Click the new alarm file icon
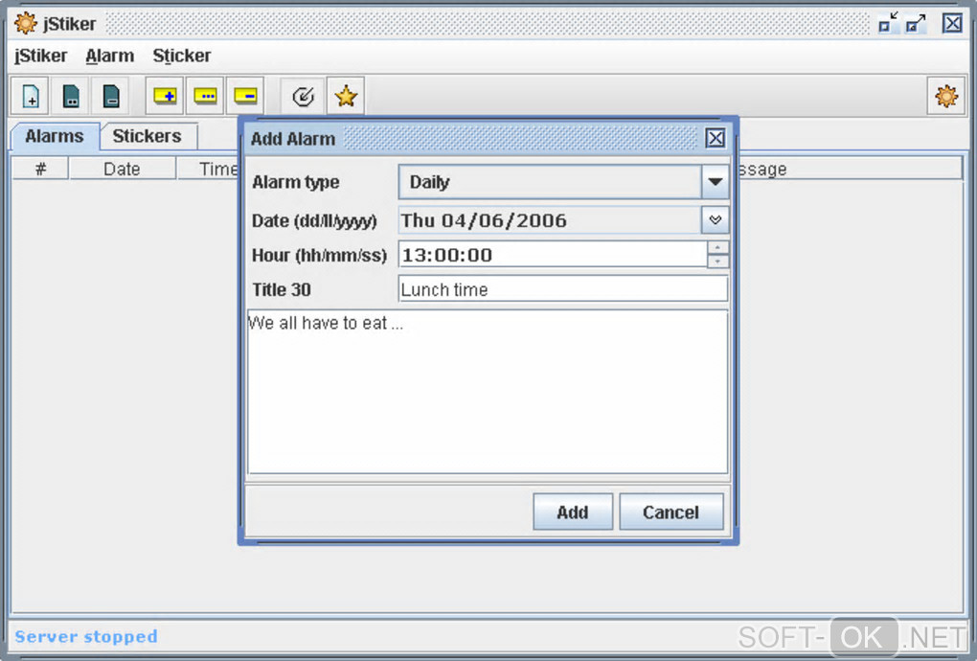The width and height of the screenshot is (977, 661). 31,97
